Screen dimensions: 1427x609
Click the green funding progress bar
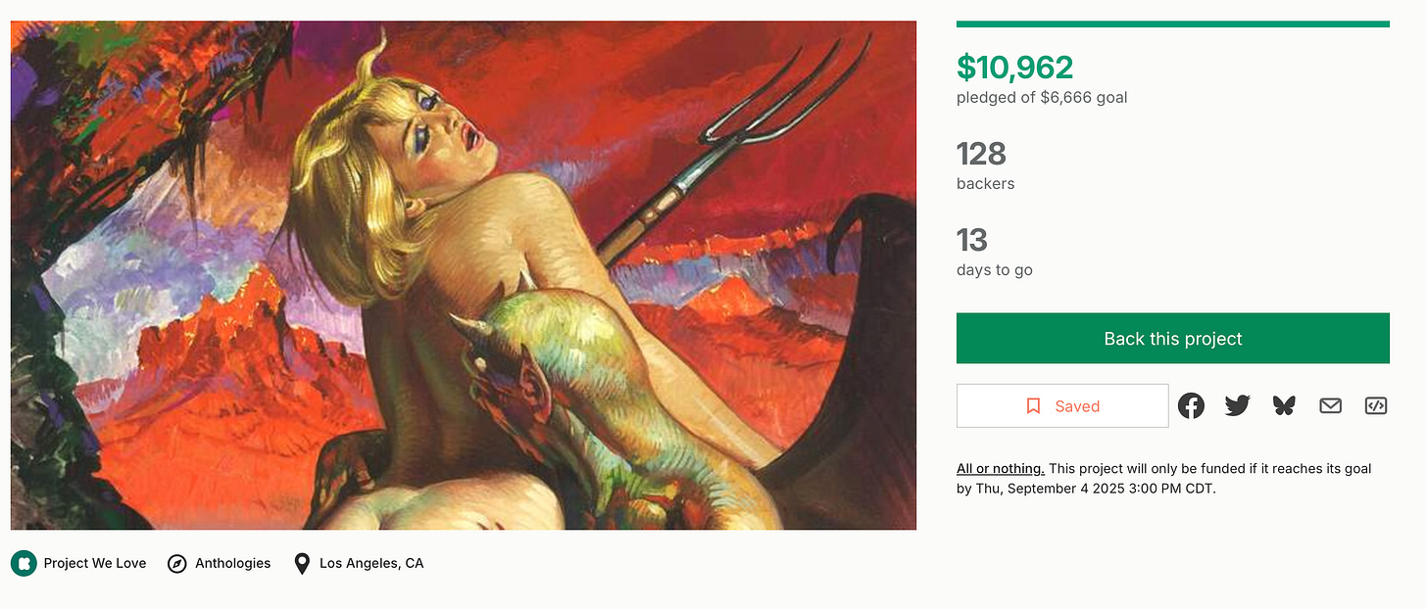(1173, 23)
